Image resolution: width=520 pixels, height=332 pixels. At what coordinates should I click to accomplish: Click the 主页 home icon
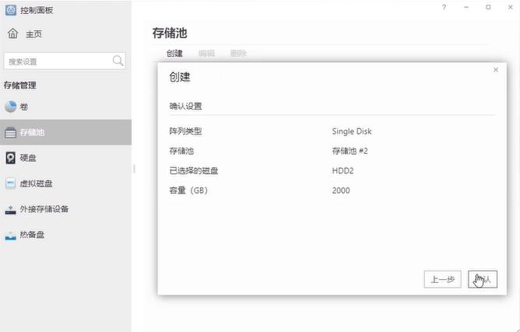(x=12, y=34)
